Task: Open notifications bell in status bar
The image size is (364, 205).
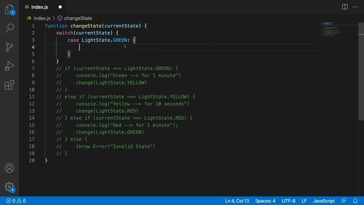Action: click(x=355, y=201)
